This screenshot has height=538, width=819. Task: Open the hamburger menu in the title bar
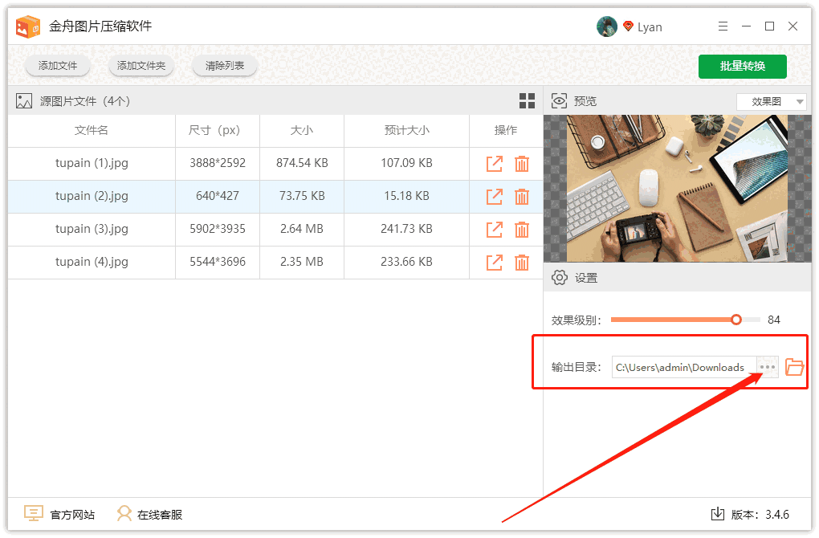[722, 26]
